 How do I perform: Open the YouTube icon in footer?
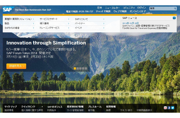pyautogui.click(x=165, y=108)
